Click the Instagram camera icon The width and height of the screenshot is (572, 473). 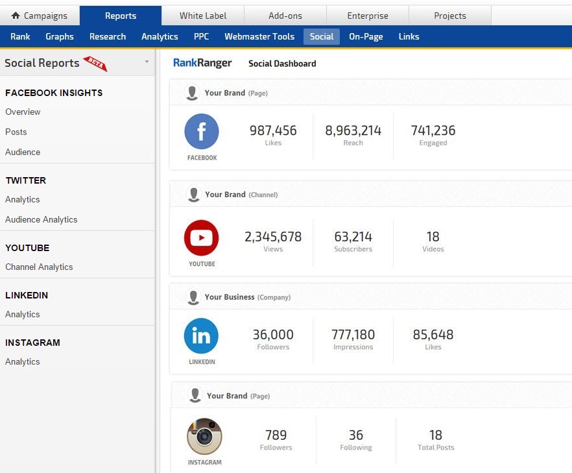204,436
